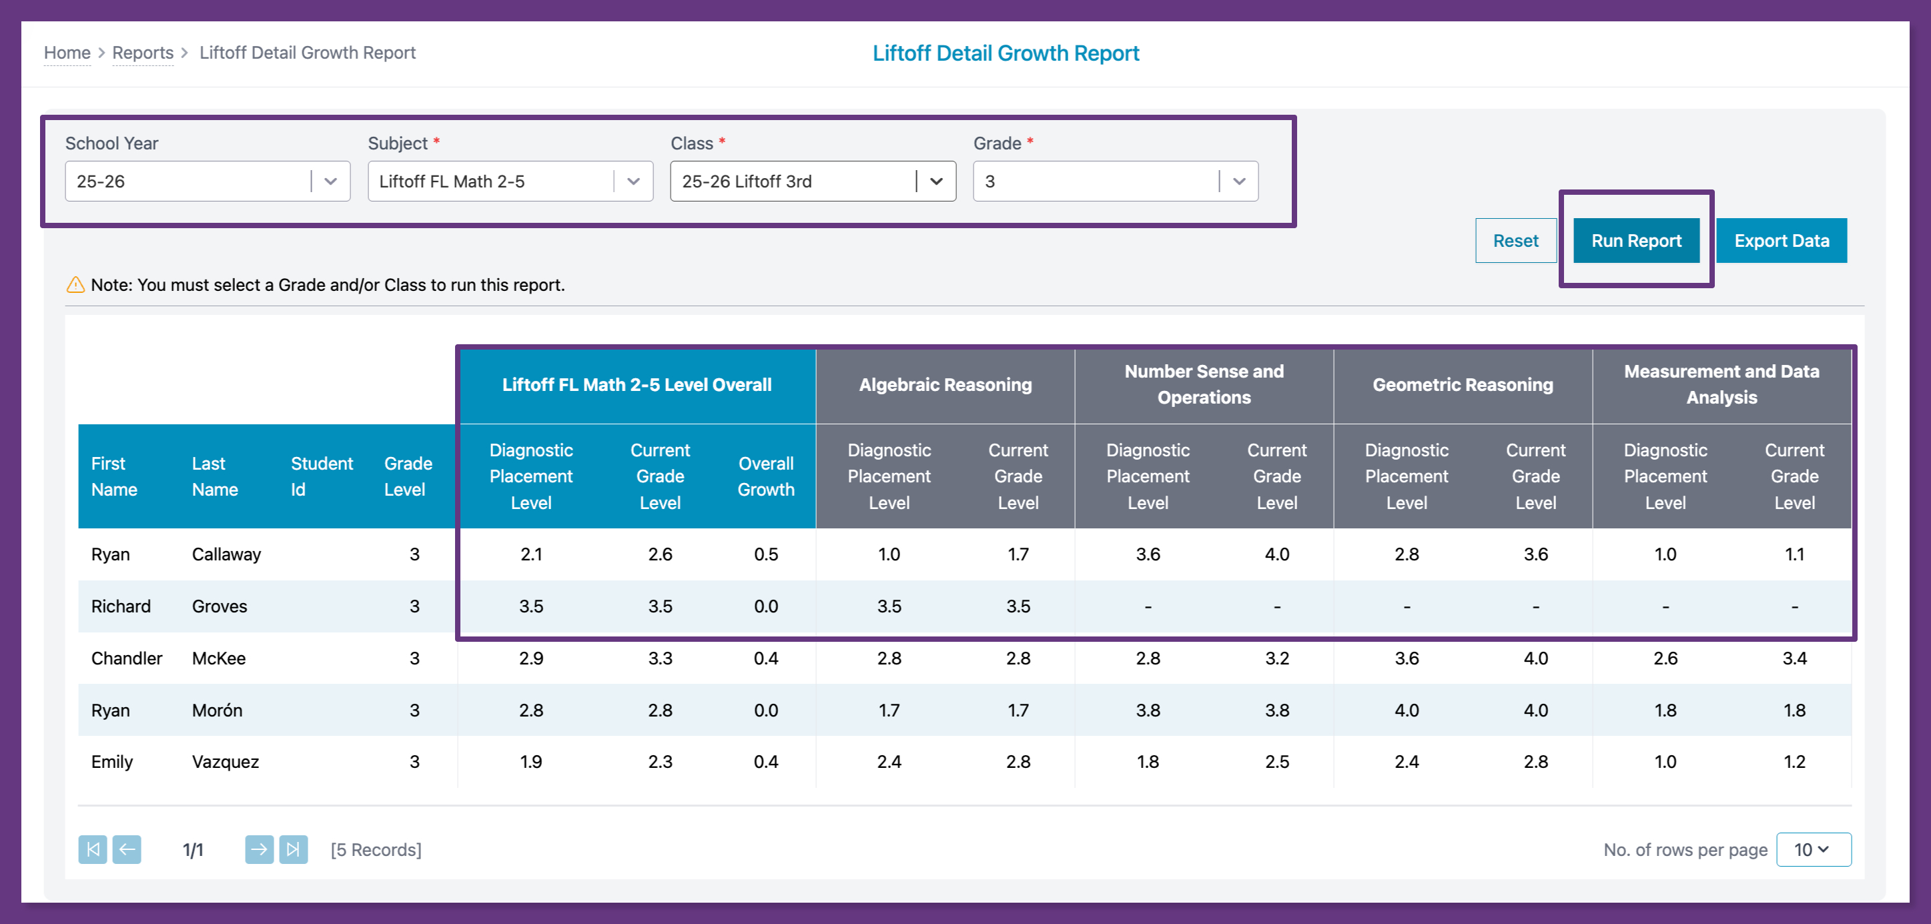Click the next page arrow icon
1931x924 pixels.
(259, 849)
